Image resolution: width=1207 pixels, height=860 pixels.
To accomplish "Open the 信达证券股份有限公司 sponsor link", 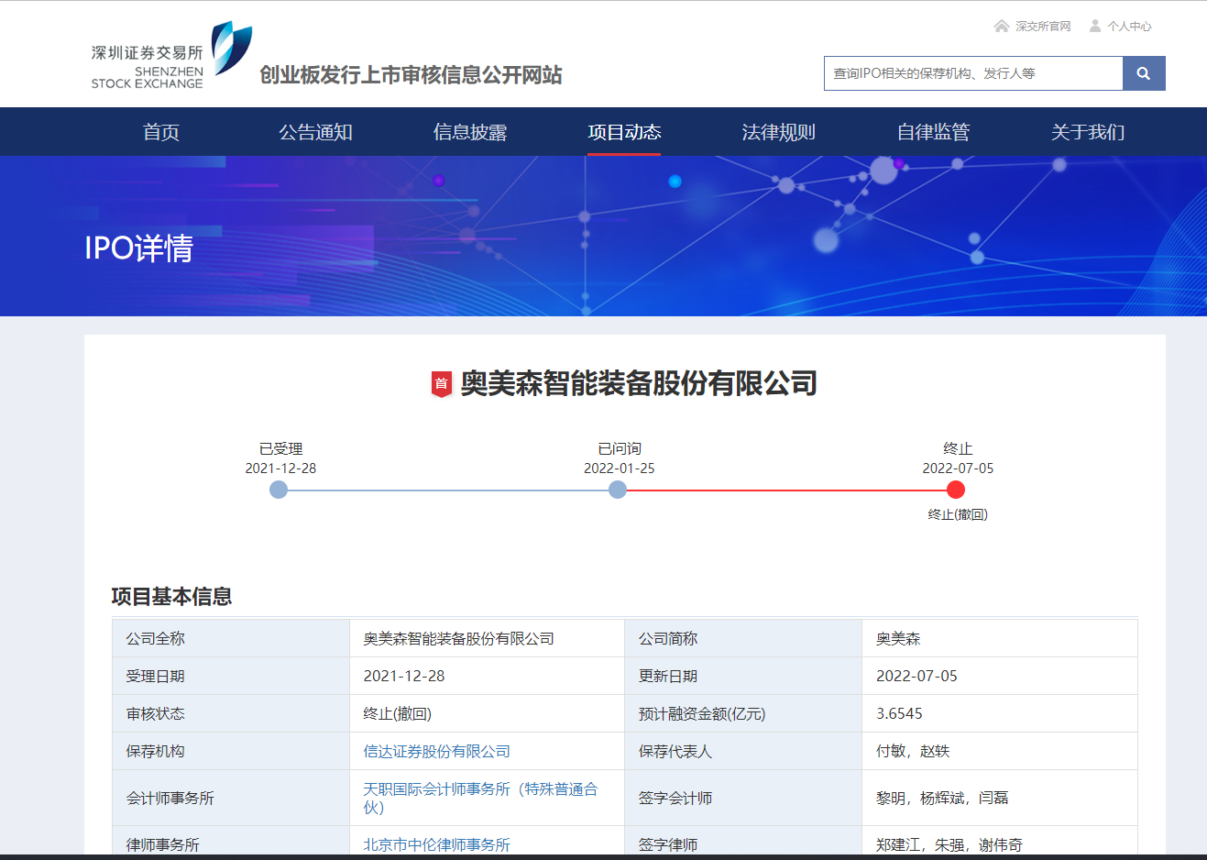I will point(436,751).
